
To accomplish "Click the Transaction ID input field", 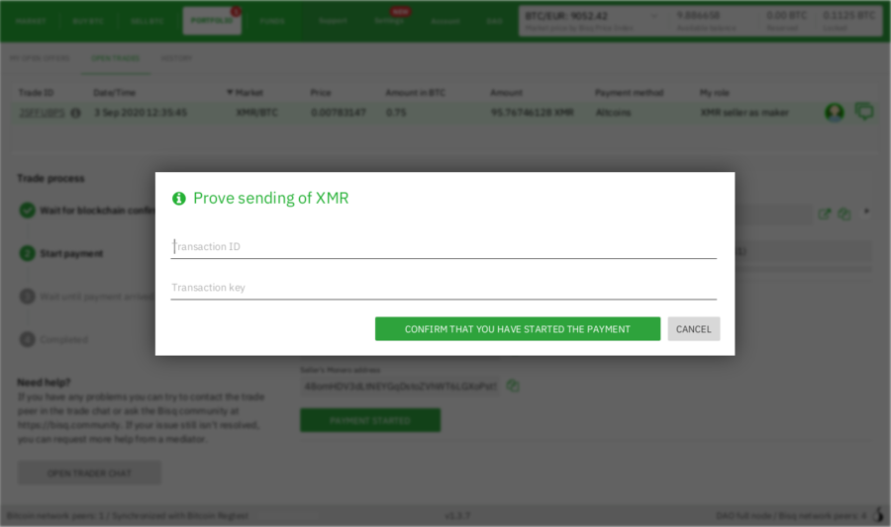I will [443, 246].
